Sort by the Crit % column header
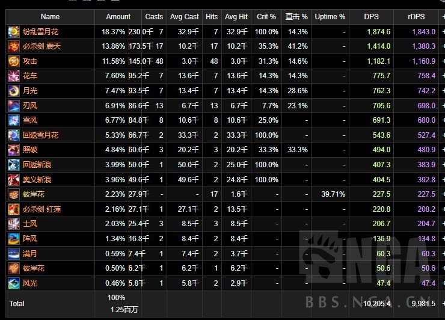445x320 pixels. coord(265,17)
